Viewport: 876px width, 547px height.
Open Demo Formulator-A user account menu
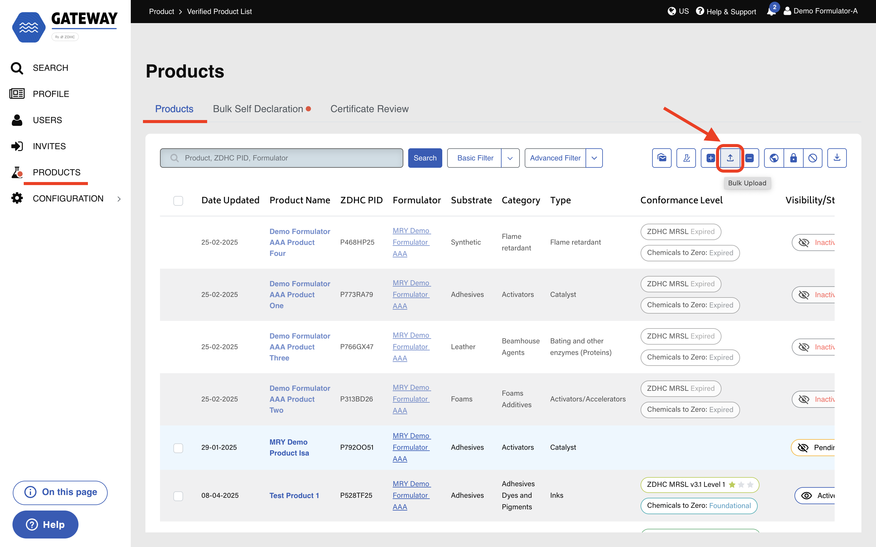820,11
